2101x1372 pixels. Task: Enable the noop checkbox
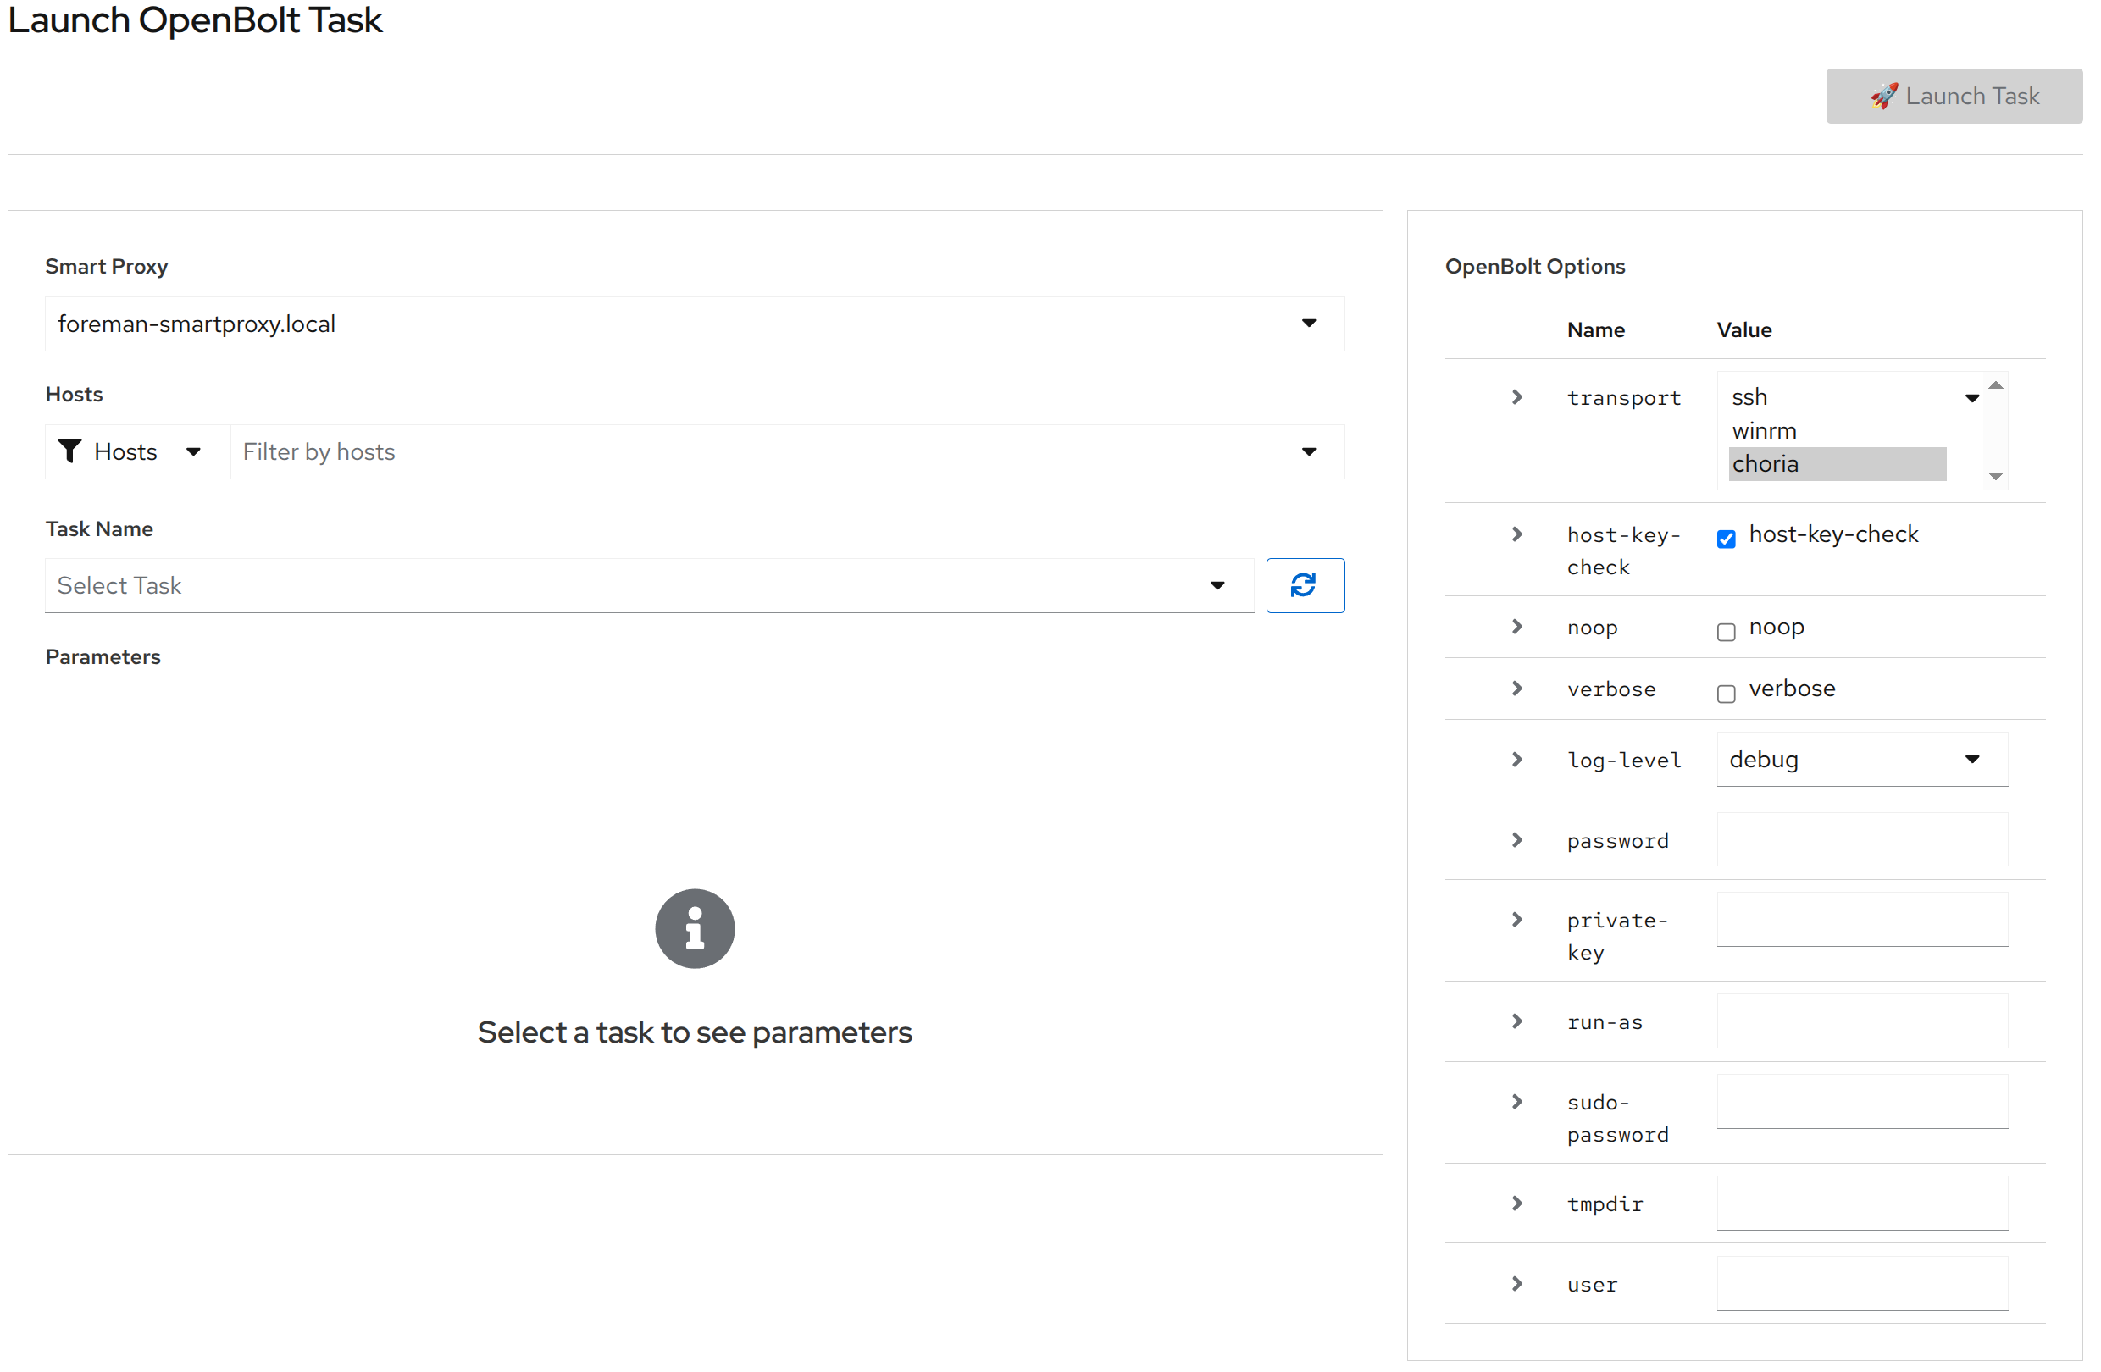click(1726, 631)
